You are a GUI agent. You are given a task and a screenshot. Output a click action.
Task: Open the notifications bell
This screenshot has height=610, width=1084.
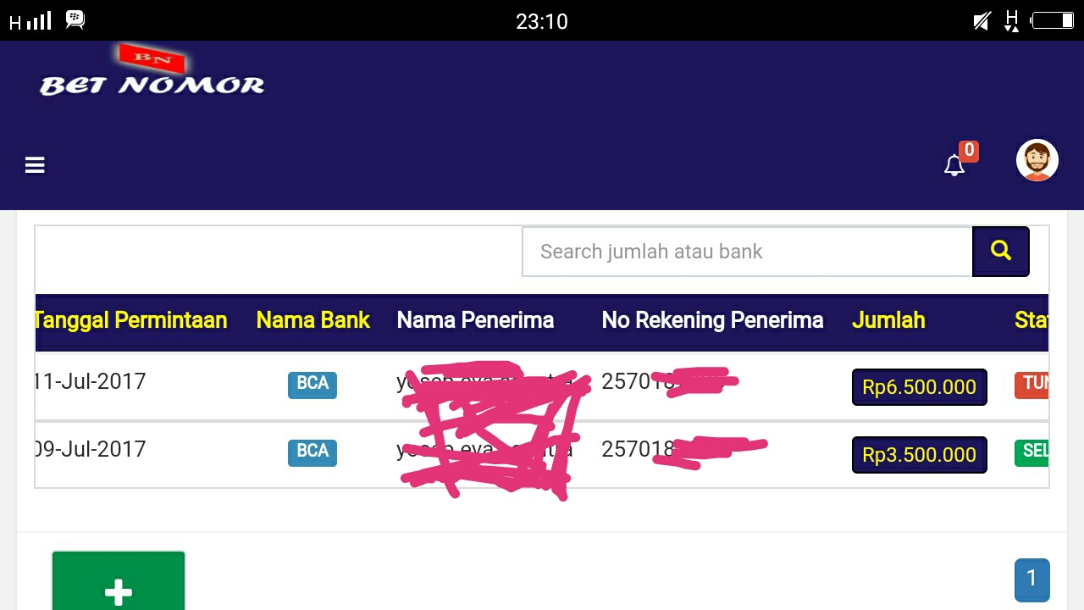pos(954,165)
